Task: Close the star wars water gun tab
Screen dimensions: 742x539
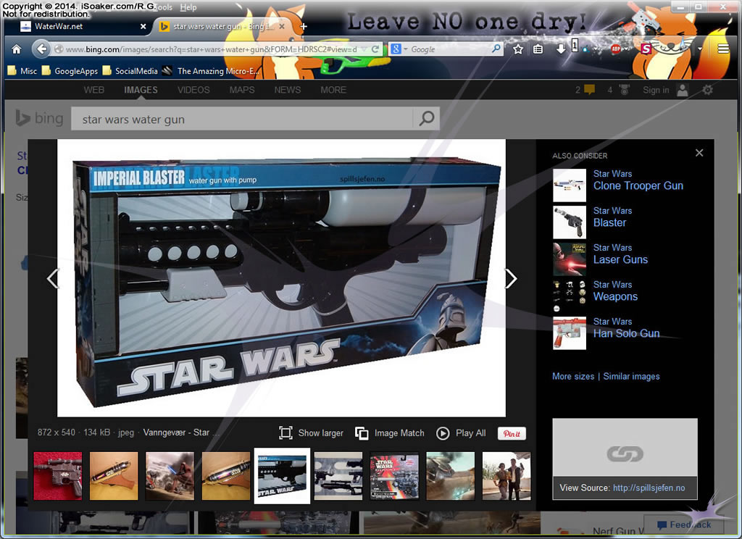Action: point(282,27)
